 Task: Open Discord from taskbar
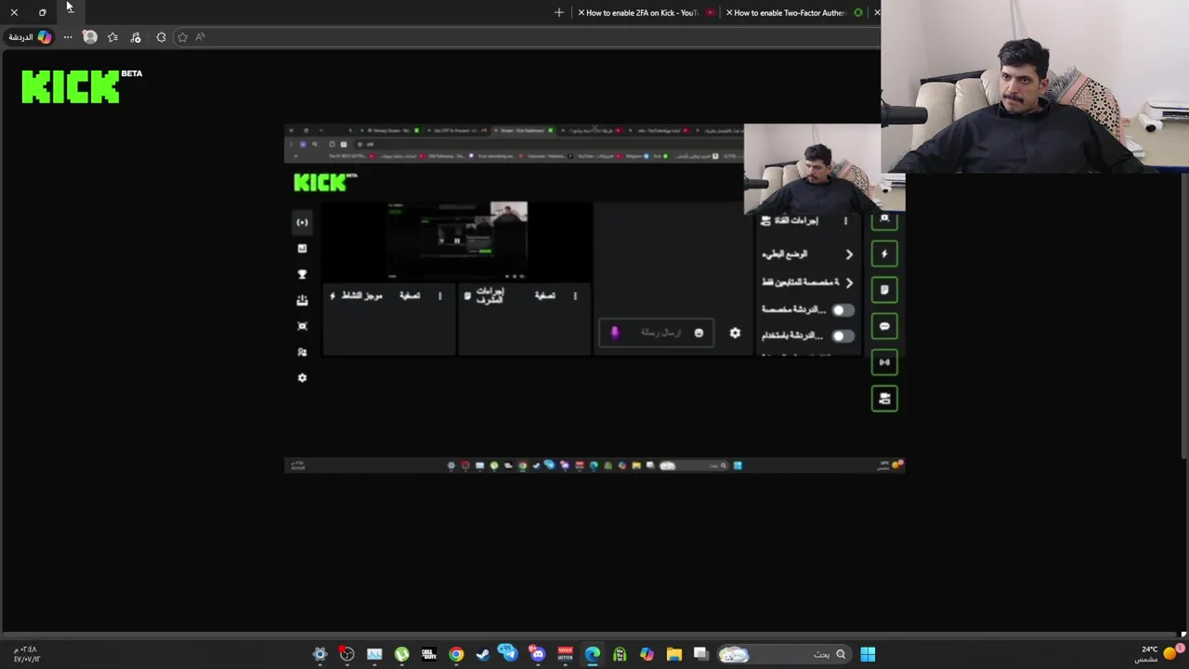(x=537, y=655)
